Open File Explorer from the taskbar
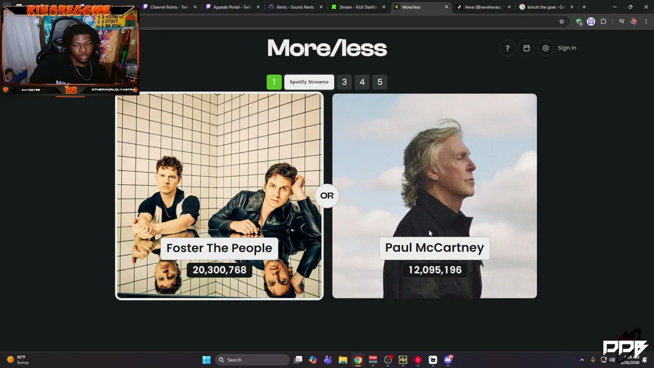 [x=343, y=360]
